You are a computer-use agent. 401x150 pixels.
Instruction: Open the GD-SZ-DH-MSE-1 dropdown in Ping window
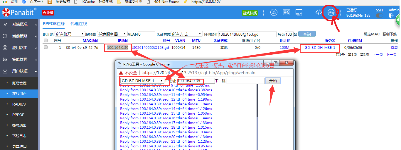(142, 81)
